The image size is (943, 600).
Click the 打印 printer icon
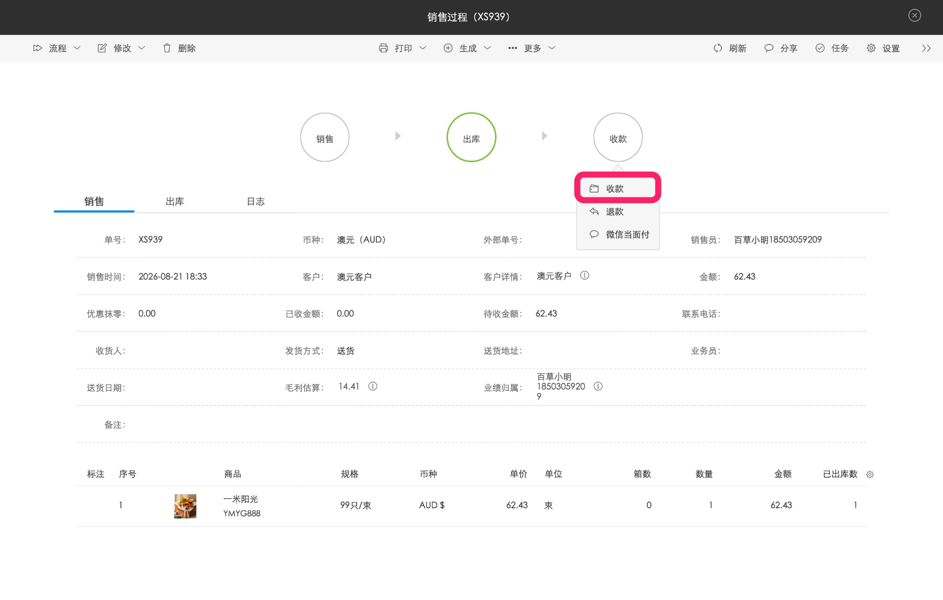(383, 48)
